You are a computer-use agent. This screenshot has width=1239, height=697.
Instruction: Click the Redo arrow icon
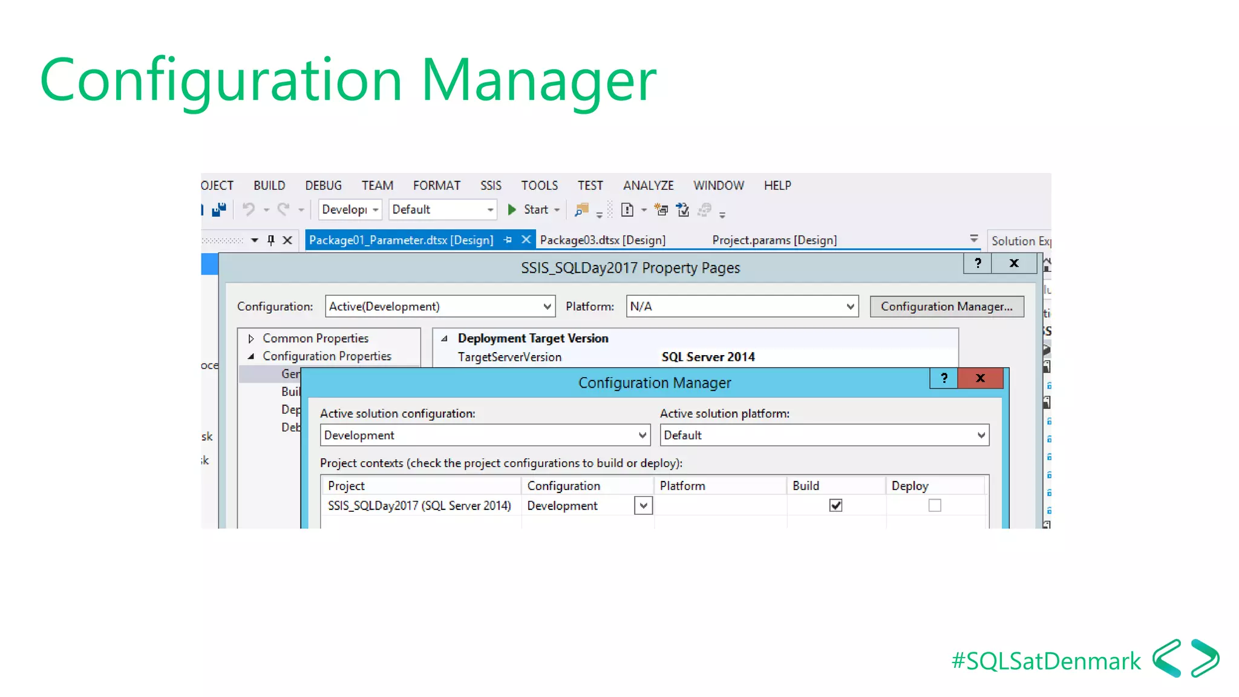pyautogui.click(x=283, y=209)
